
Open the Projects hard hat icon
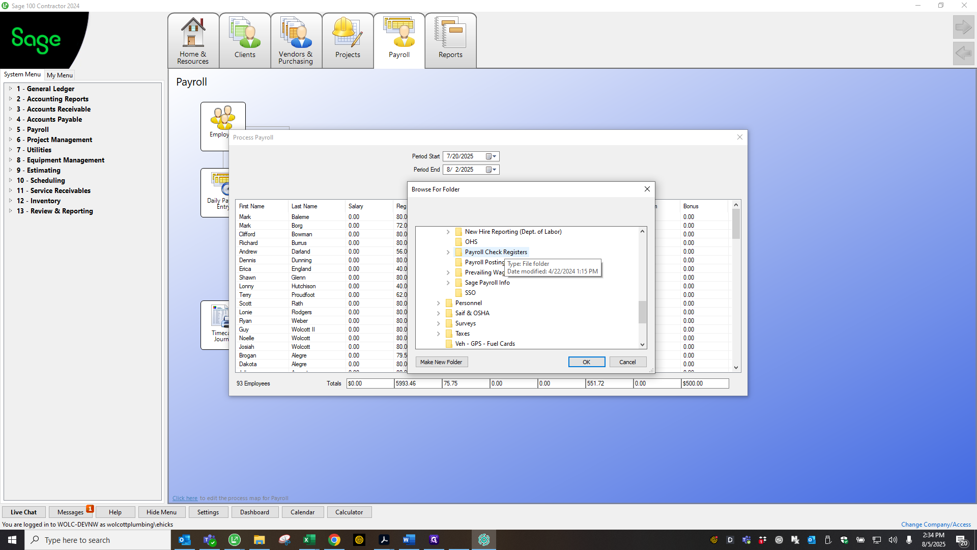coord(348,41)
